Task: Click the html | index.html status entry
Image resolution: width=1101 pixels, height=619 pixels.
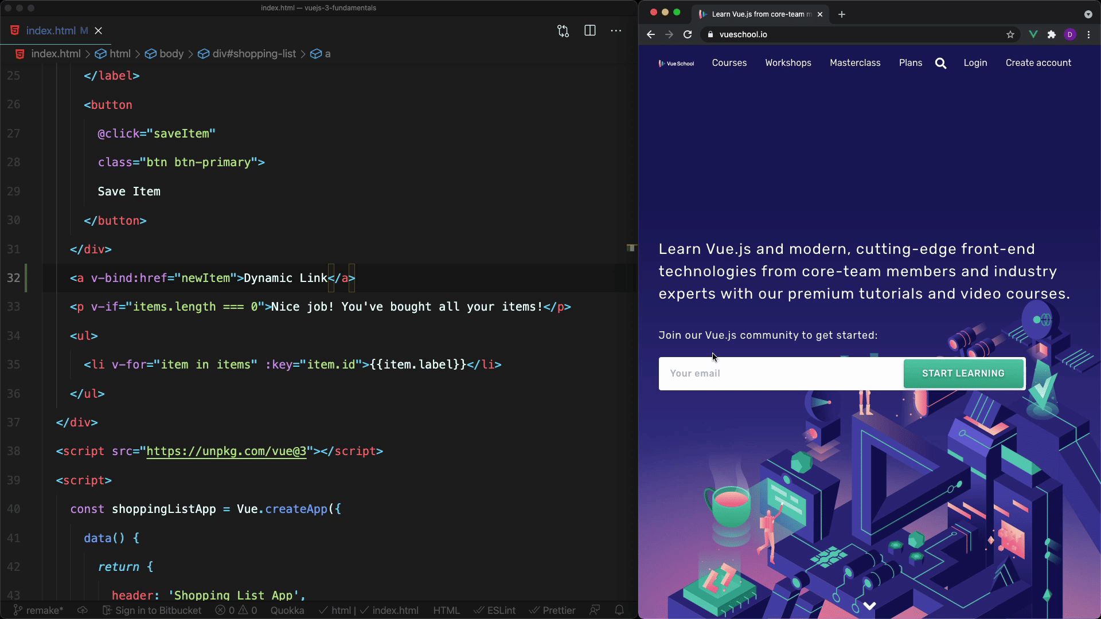Action: pos(369,610)
